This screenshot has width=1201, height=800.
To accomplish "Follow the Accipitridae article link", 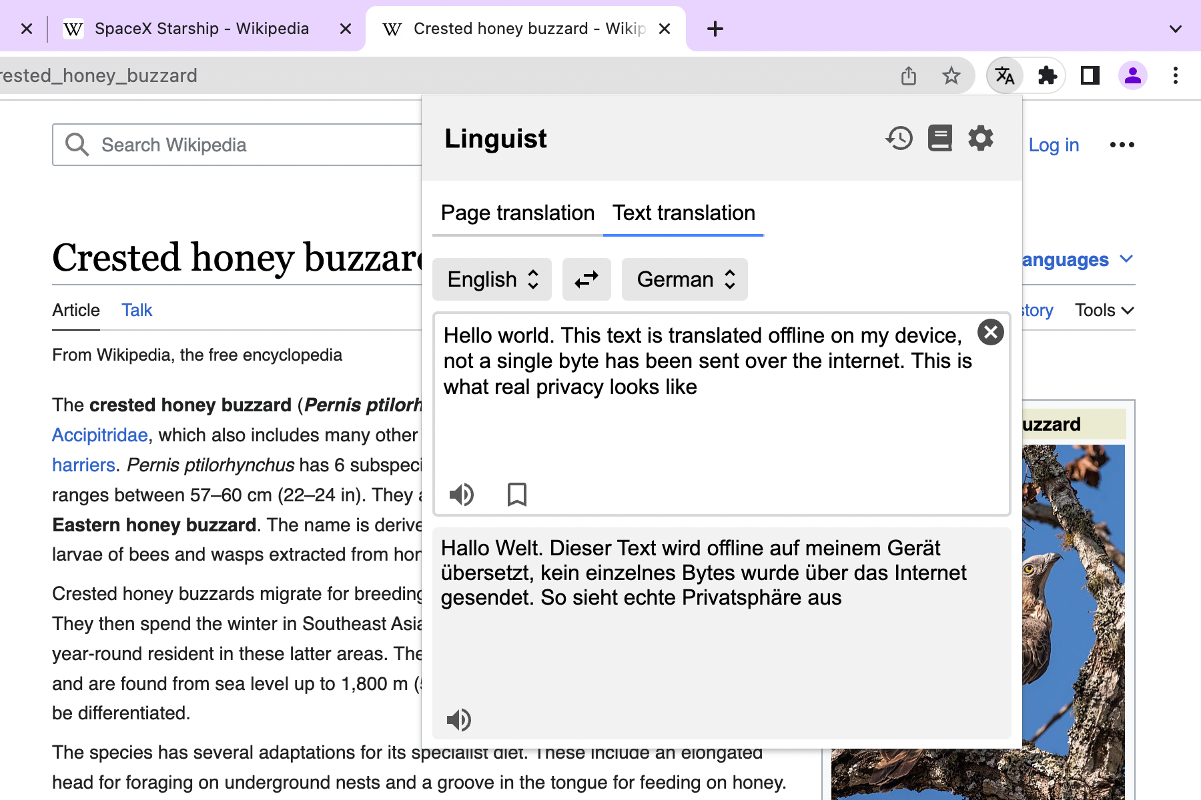I will coord(99,435).
